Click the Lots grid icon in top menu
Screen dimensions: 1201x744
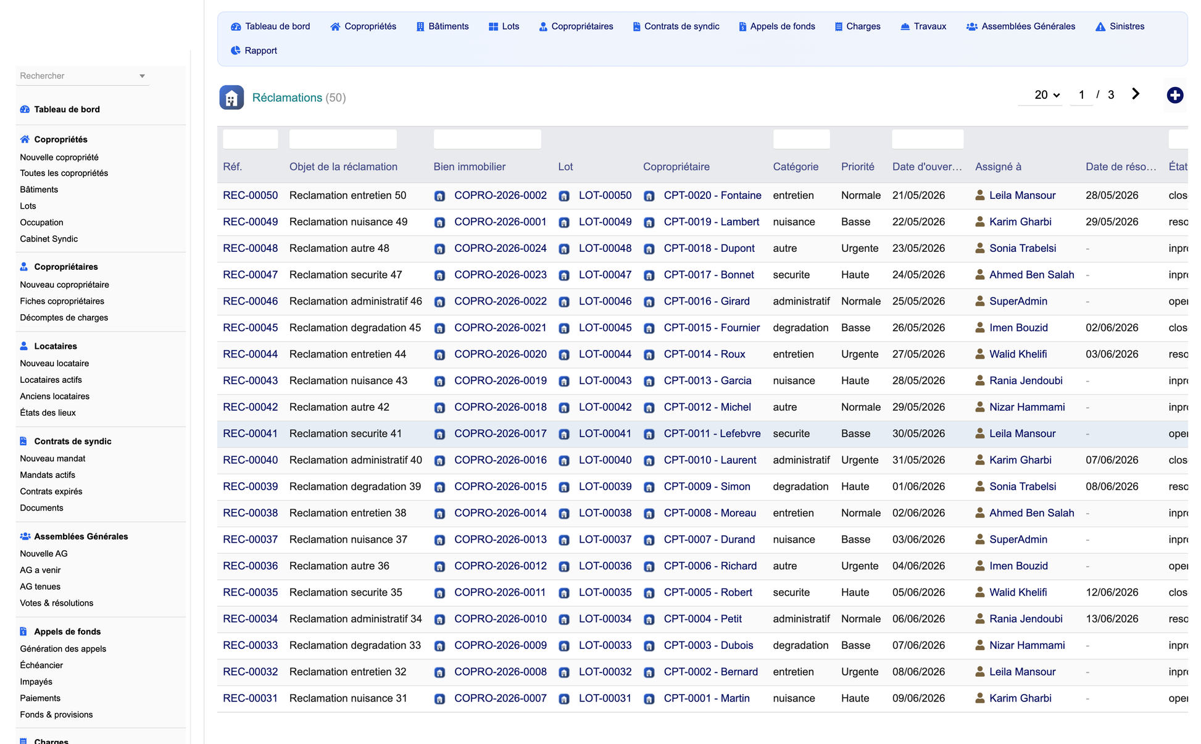493,27
